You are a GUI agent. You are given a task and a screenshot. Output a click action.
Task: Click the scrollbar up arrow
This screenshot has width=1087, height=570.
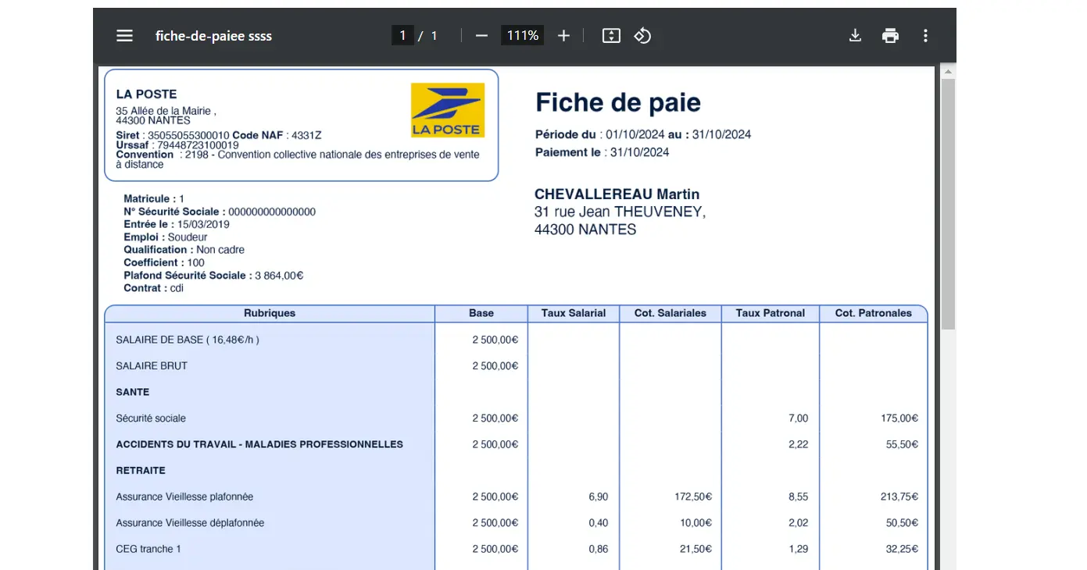[948, 72]
